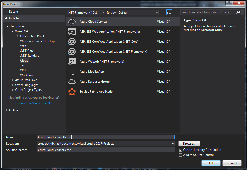Select the Azure WebJob template icon

(x=72, y=62)
